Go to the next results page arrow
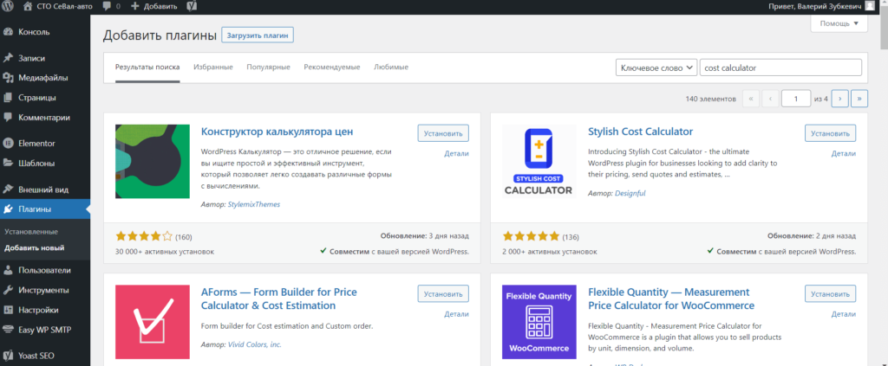Image resolution: width=888 pixels, height=366 pixels. point(839,99)
